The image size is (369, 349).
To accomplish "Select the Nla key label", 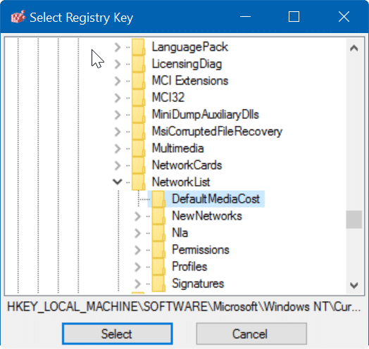I will point(180,233).
